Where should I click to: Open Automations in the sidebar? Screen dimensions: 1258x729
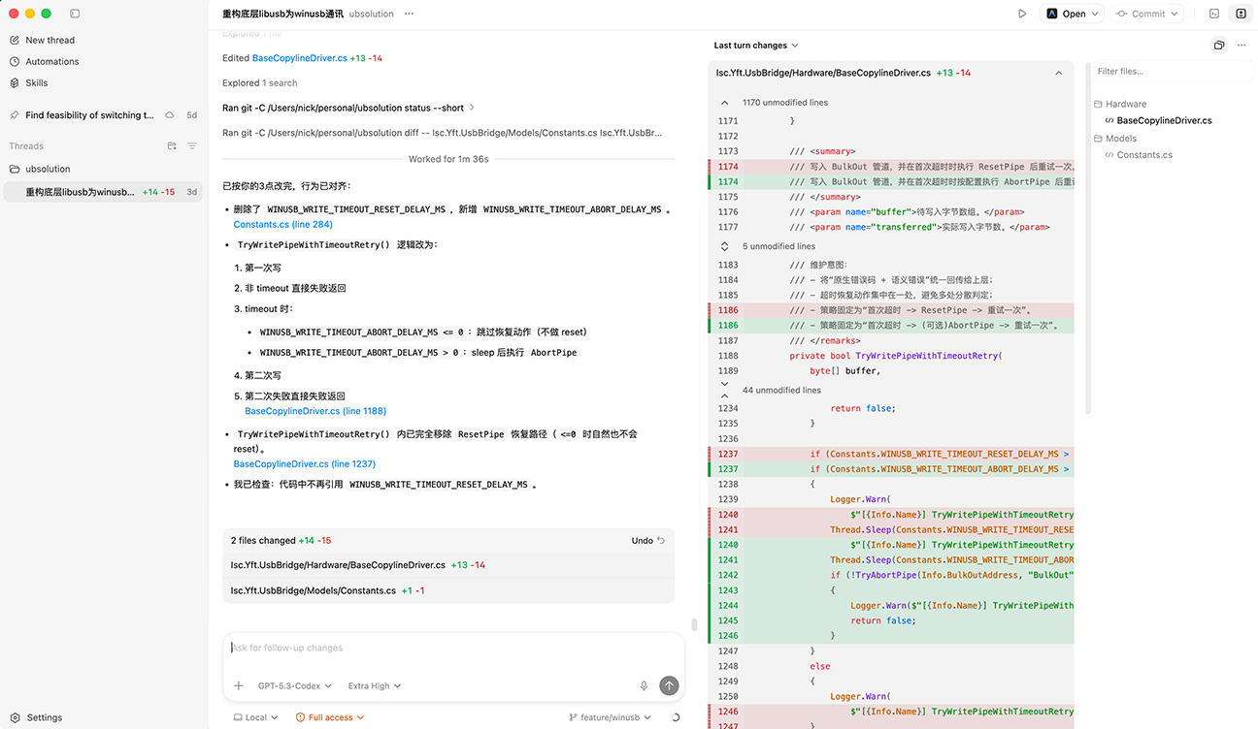(52, 61)
